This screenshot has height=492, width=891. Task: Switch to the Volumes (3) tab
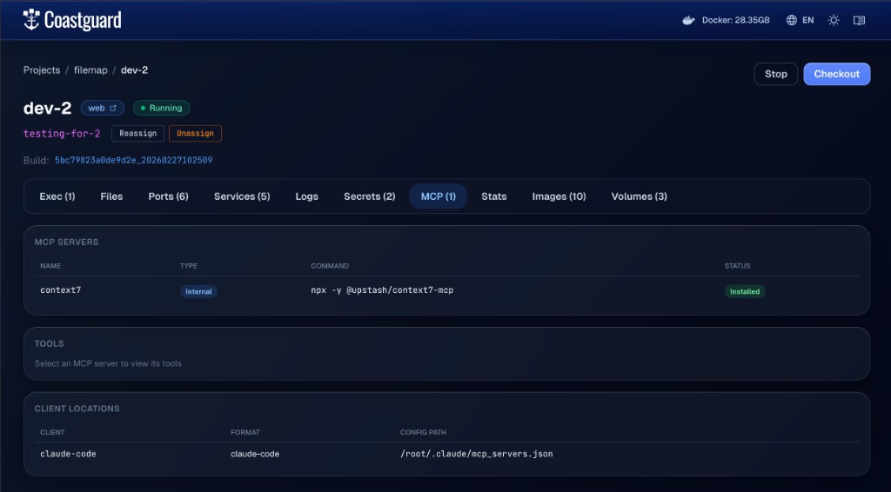click(x=640, y=196)
